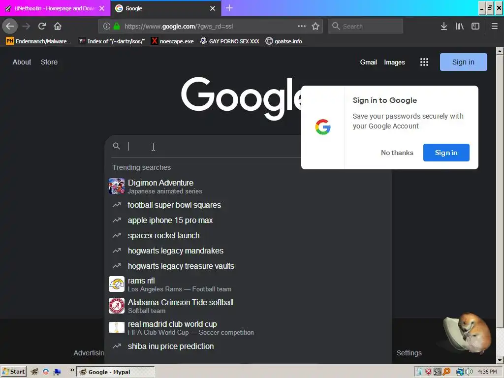This screenshot has width=504, height=378.
Task: Open the noescape.exe bookmark
Action: coord(173,41)
